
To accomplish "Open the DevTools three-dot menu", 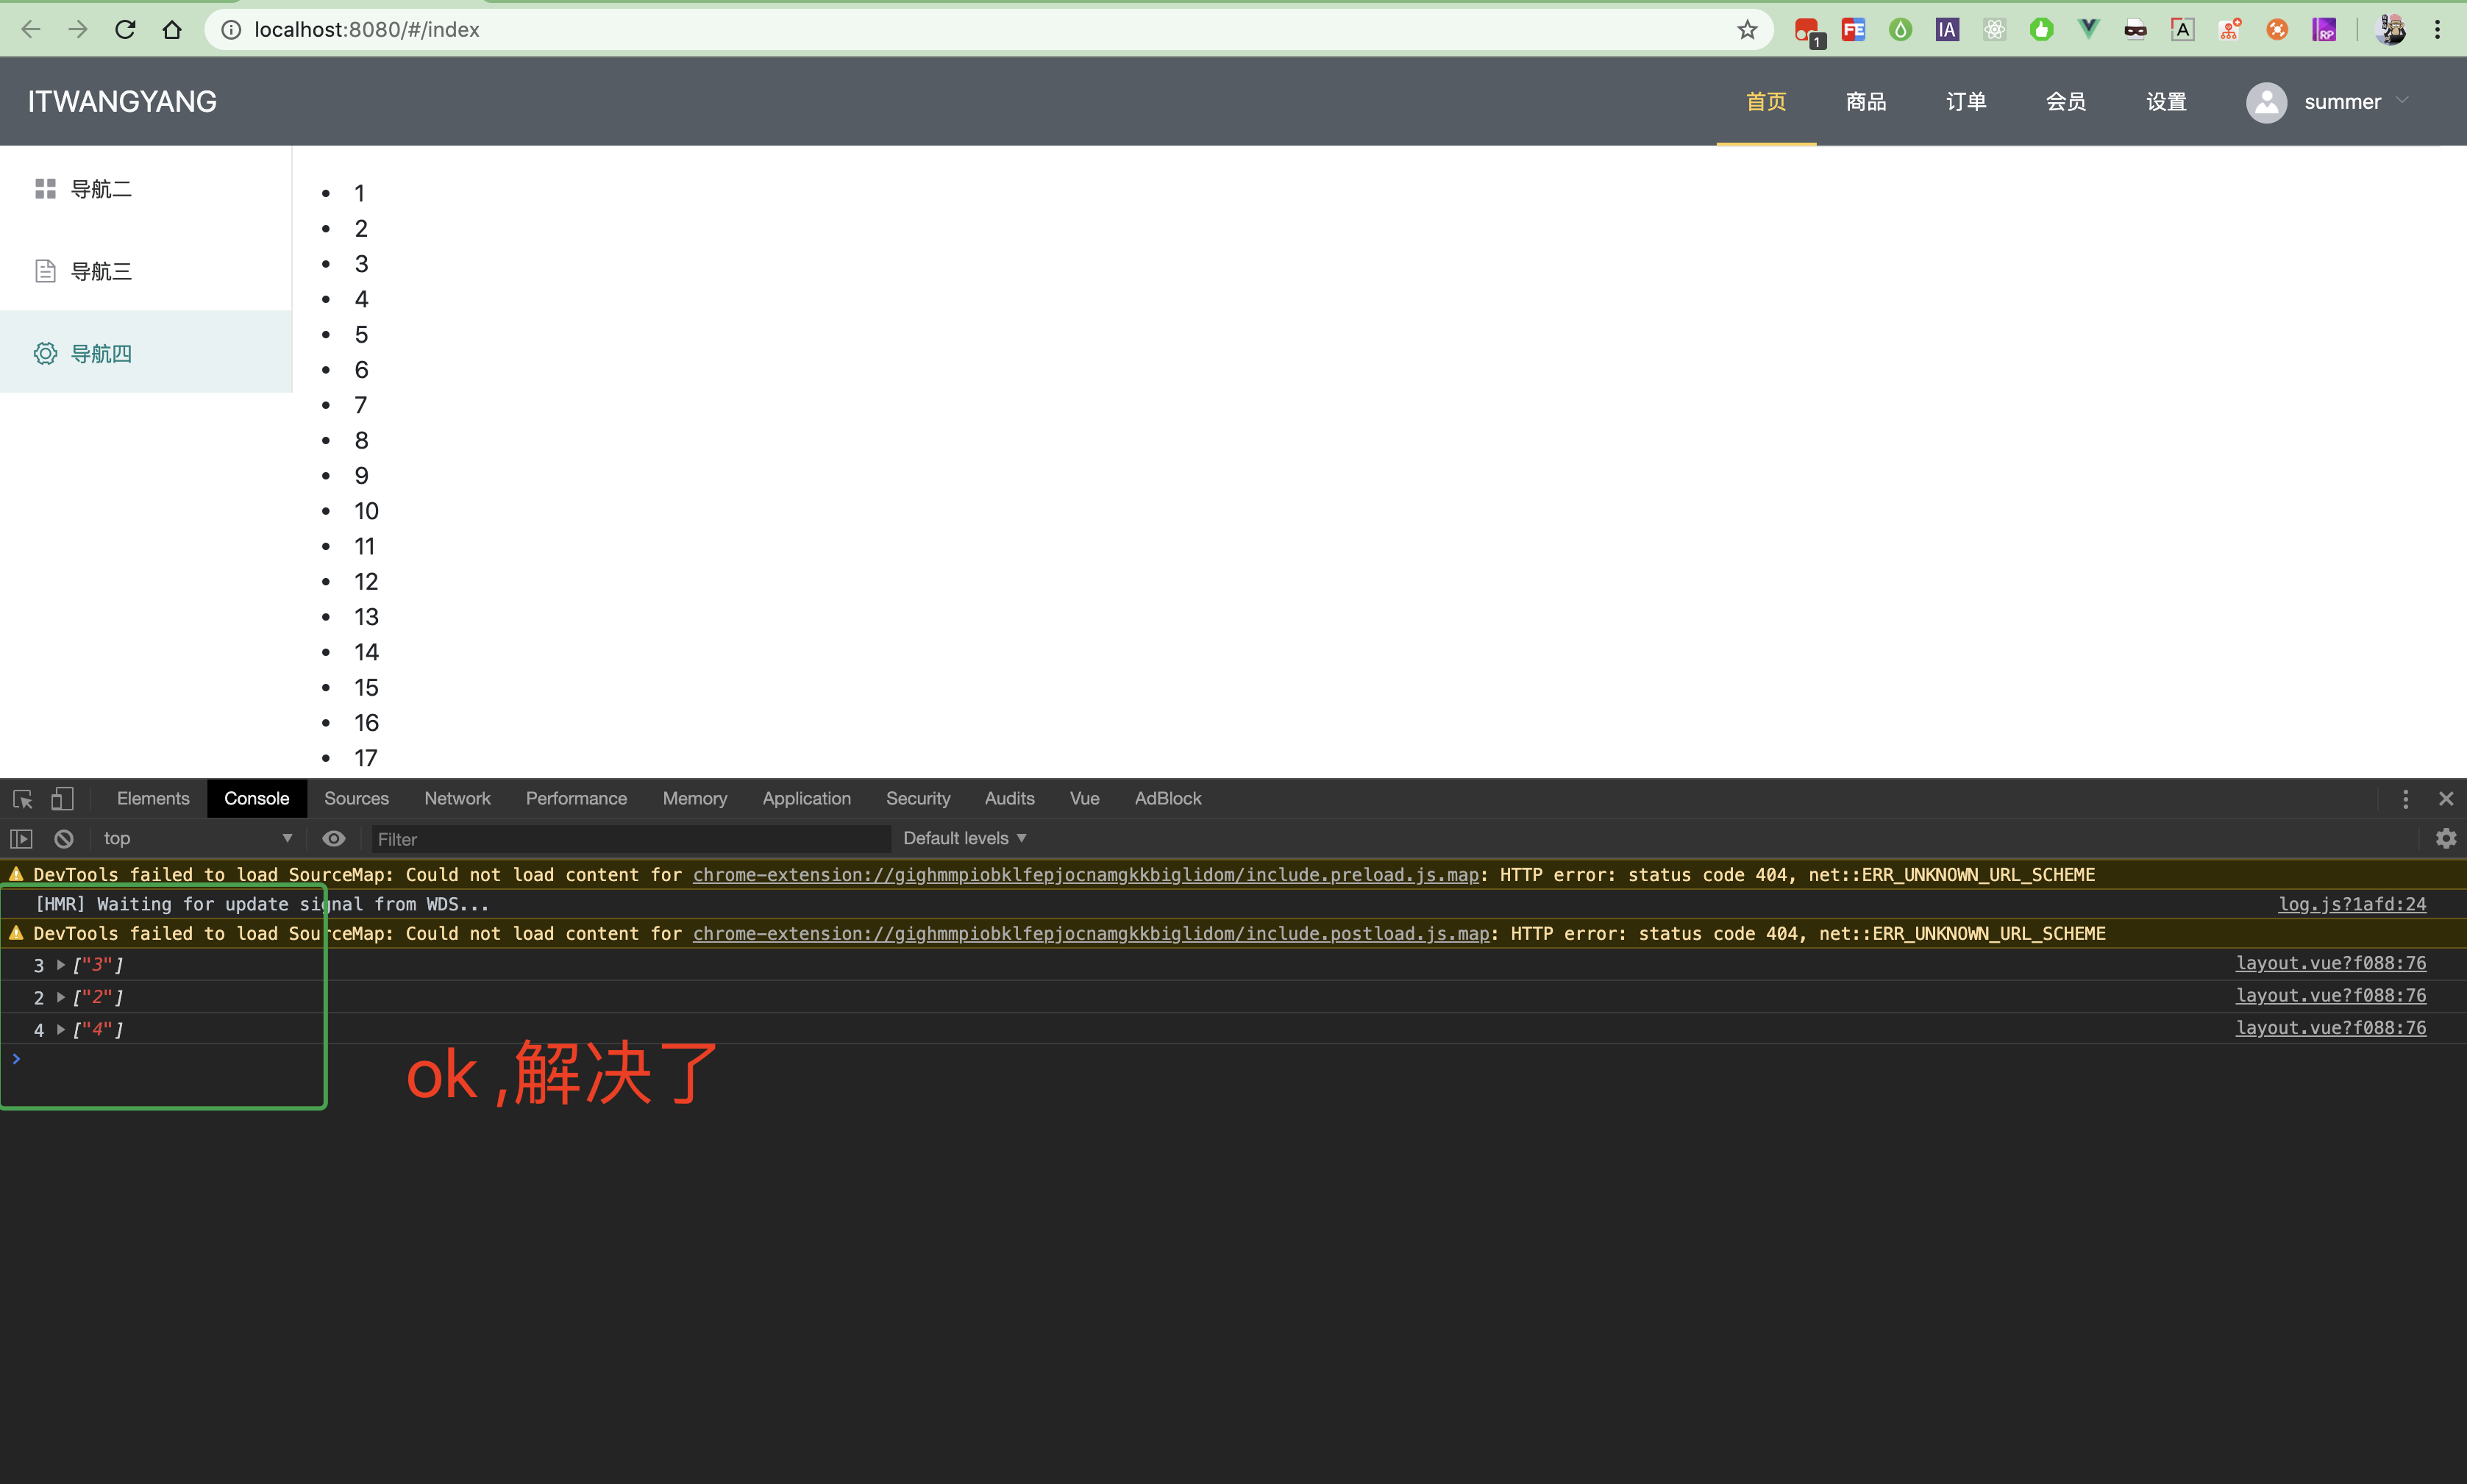I will (2405, 799).
